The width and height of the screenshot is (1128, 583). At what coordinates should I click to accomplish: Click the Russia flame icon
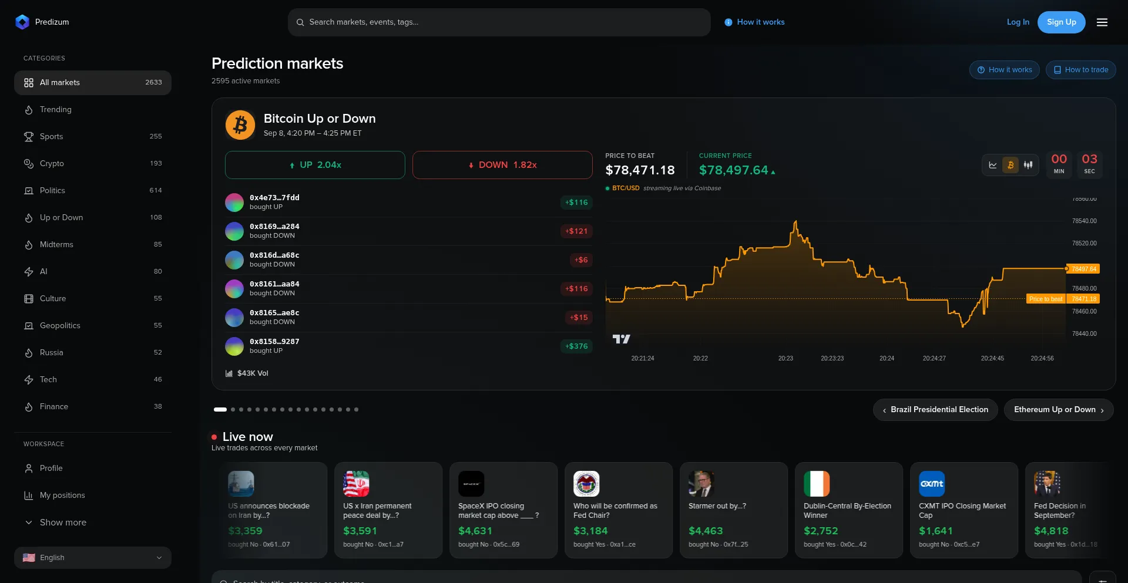point(29,353)
